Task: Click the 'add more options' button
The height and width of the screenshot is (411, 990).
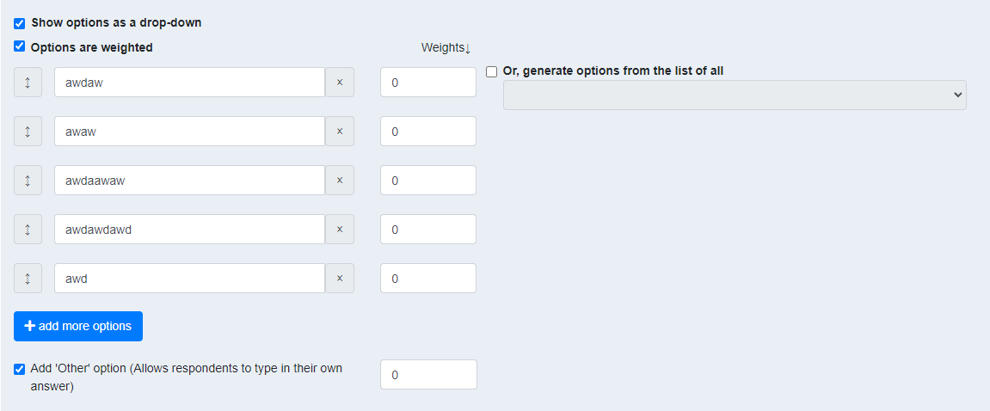Action: tap(78, 326)
